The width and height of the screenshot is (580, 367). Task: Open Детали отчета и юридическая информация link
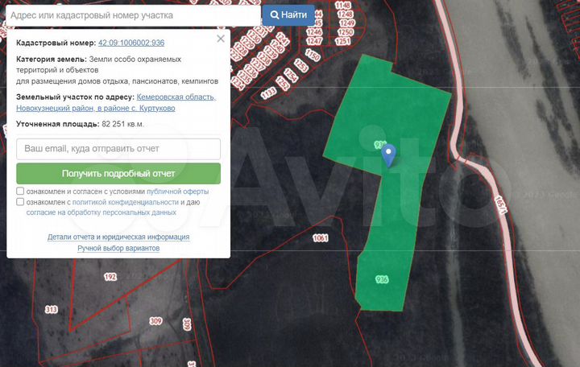coord(118,237)
